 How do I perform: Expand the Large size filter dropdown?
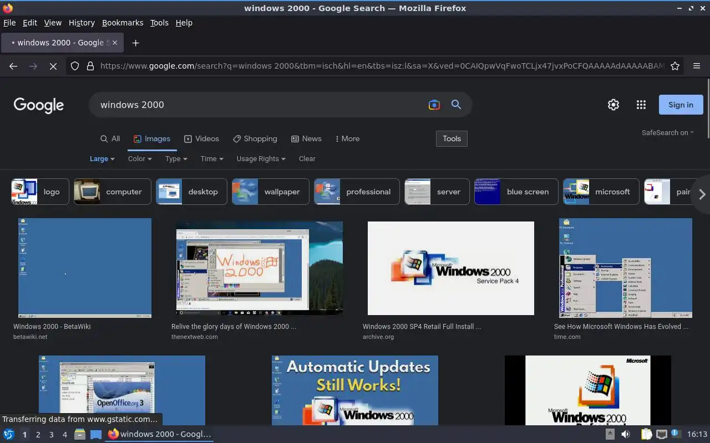[x=102, y=158]
